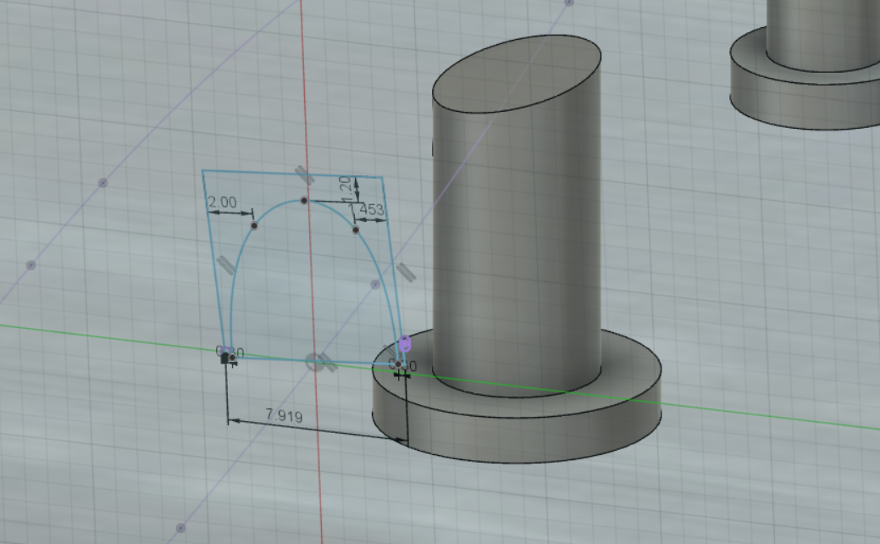Select the parallel constraint icon on top edge

pos(303,175)
